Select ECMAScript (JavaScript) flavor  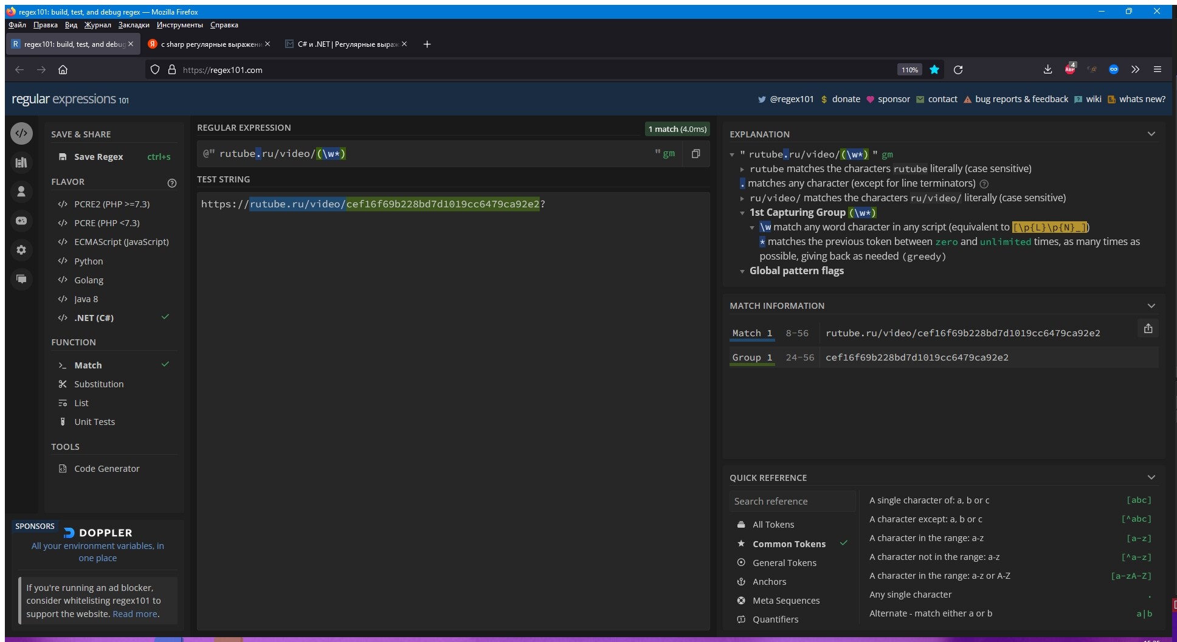coord(122,242)
